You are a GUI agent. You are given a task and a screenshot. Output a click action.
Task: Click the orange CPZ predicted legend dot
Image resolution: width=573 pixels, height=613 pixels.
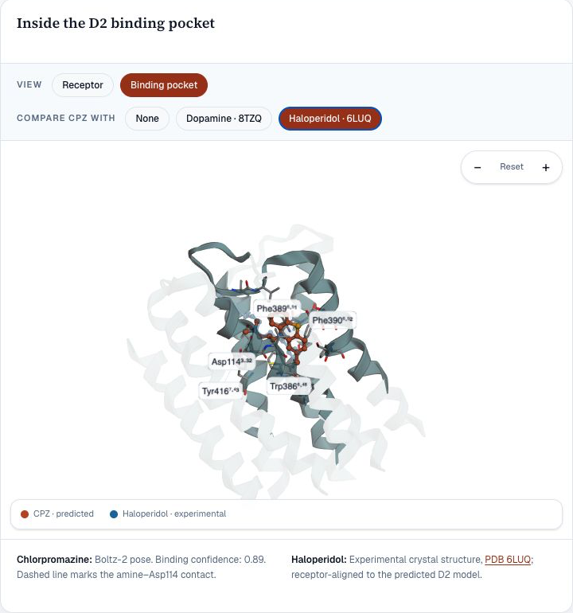[x=25, y=514]
